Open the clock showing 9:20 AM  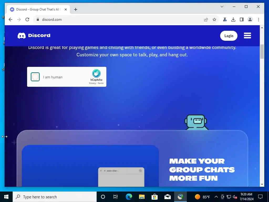tap(246, 197)
